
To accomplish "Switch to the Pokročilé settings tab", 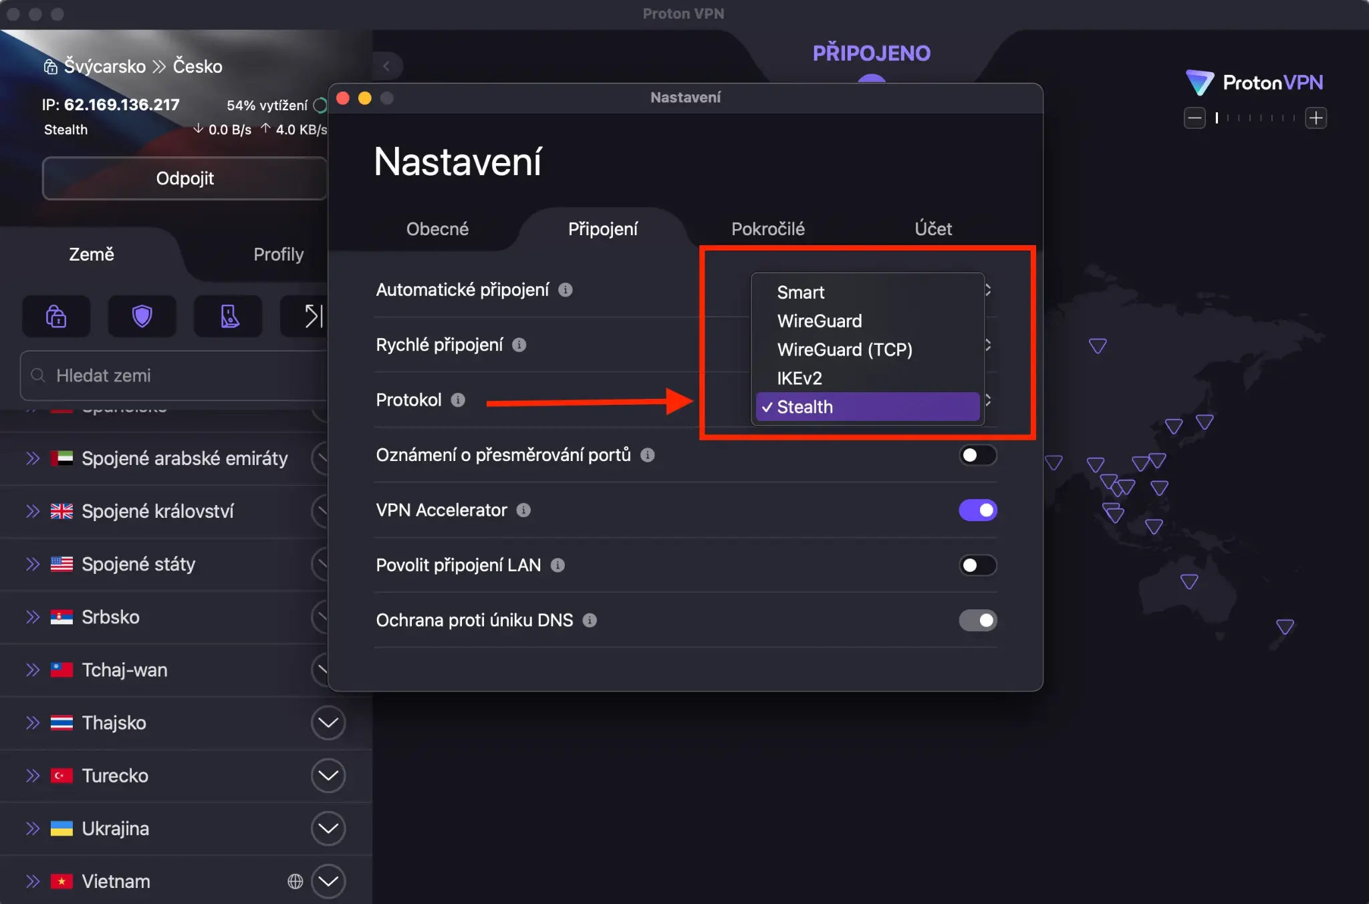I will (767, 229).
